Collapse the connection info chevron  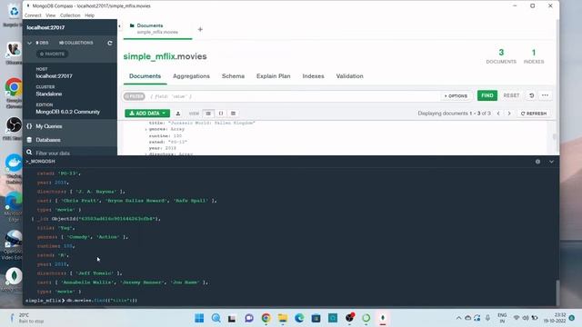click(x=30, y=43)
